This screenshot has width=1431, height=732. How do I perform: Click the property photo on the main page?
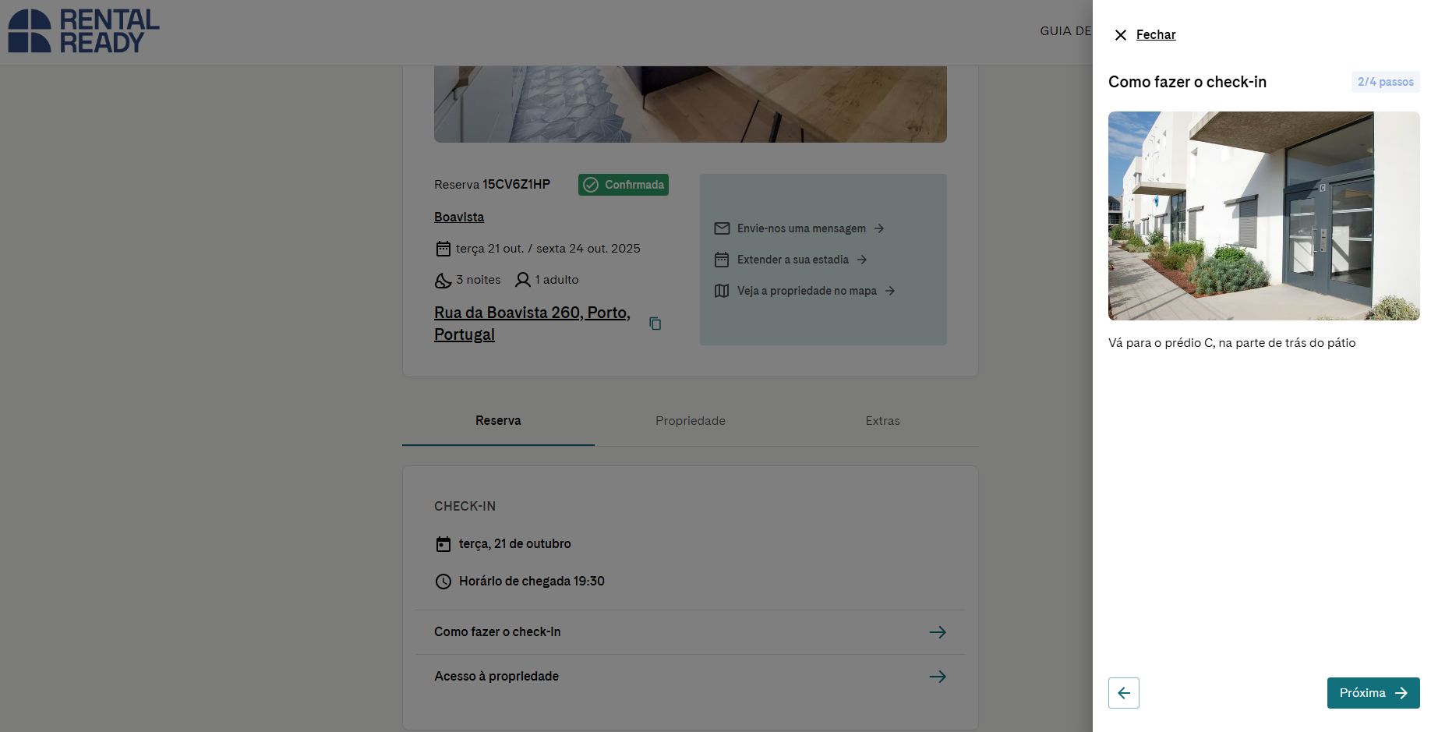(x=691, y=104)
